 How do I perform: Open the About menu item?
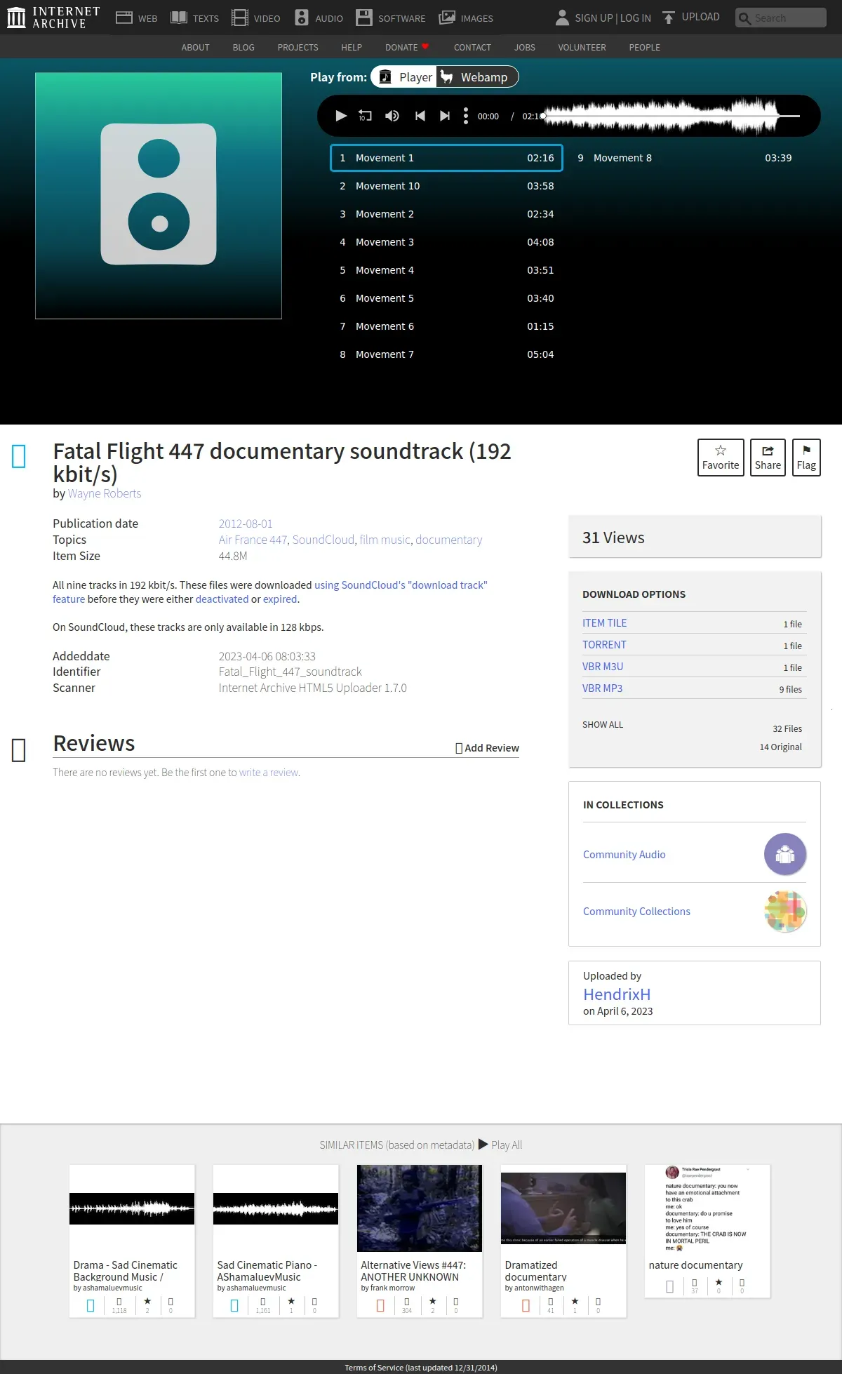(x=195, y=47)
